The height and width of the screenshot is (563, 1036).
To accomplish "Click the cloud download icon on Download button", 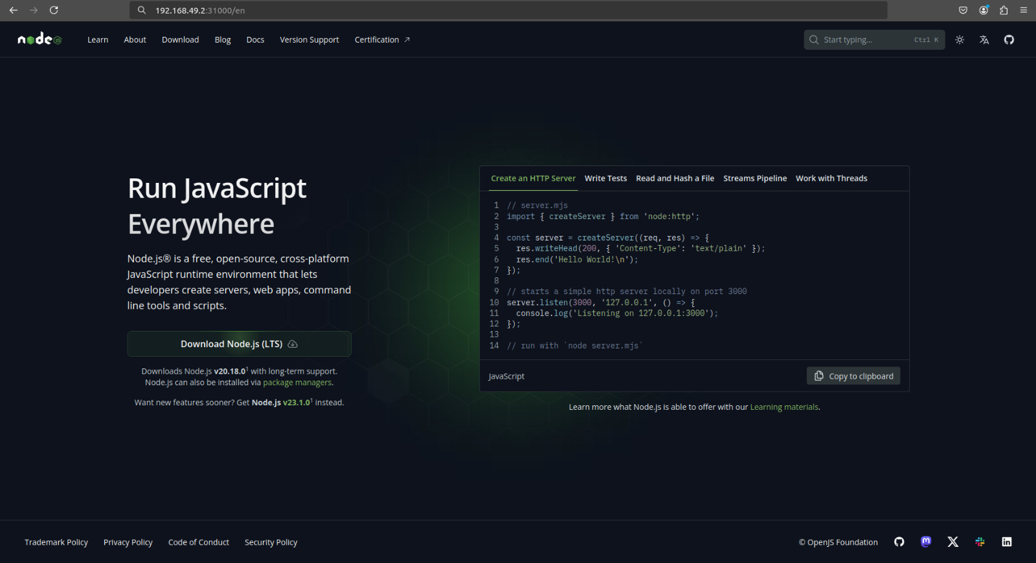I will (x=293, y=344).
